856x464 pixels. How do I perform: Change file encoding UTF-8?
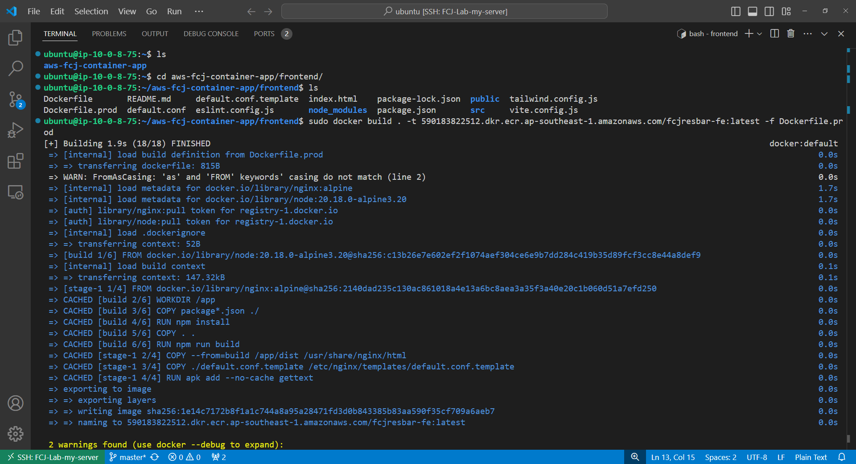point(757,457)
